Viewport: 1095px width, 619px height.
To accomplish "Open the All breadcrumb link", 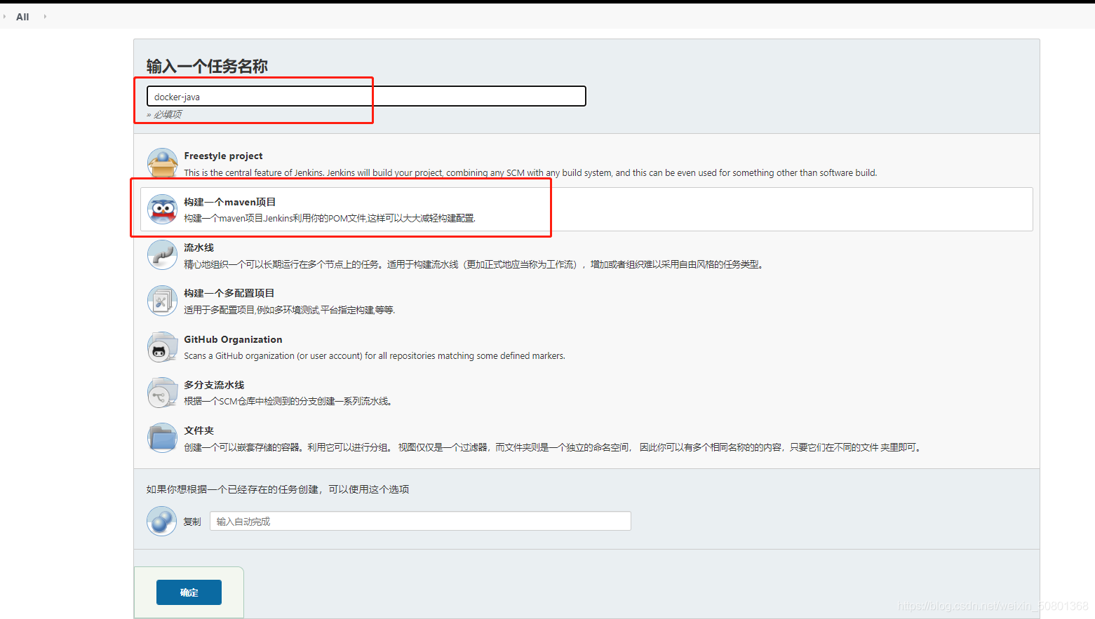I will click(x=22, y=17).
